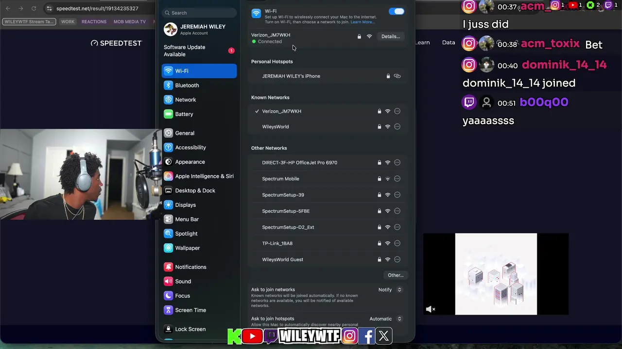Open more options for TP-Link_1BA8
The image size is (622, 349).
[397, 243]
